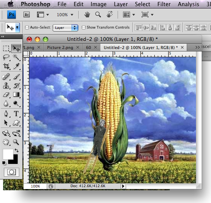Click the Rotate View tool in application bar
This screenshot has width=211, height=203.
pos(110,15)
